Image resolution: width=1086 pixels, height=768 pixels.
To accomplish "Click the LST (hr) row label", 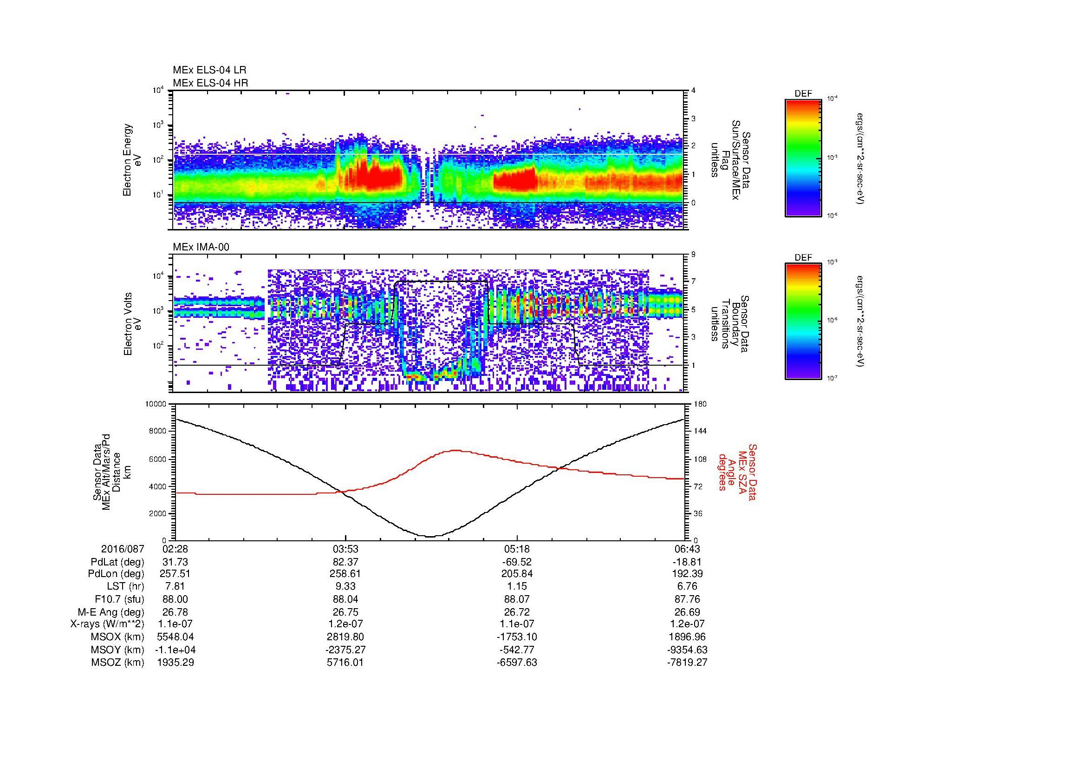I will [x=125, y=587].
